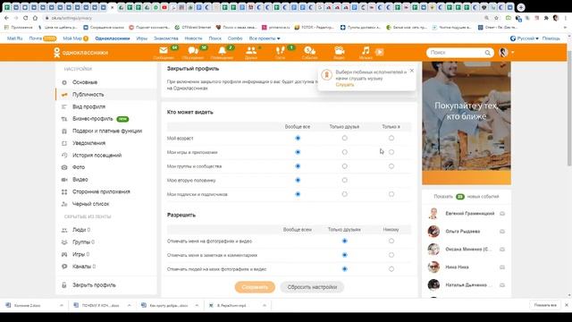Click Помощь link at top right

coord(551,38)
